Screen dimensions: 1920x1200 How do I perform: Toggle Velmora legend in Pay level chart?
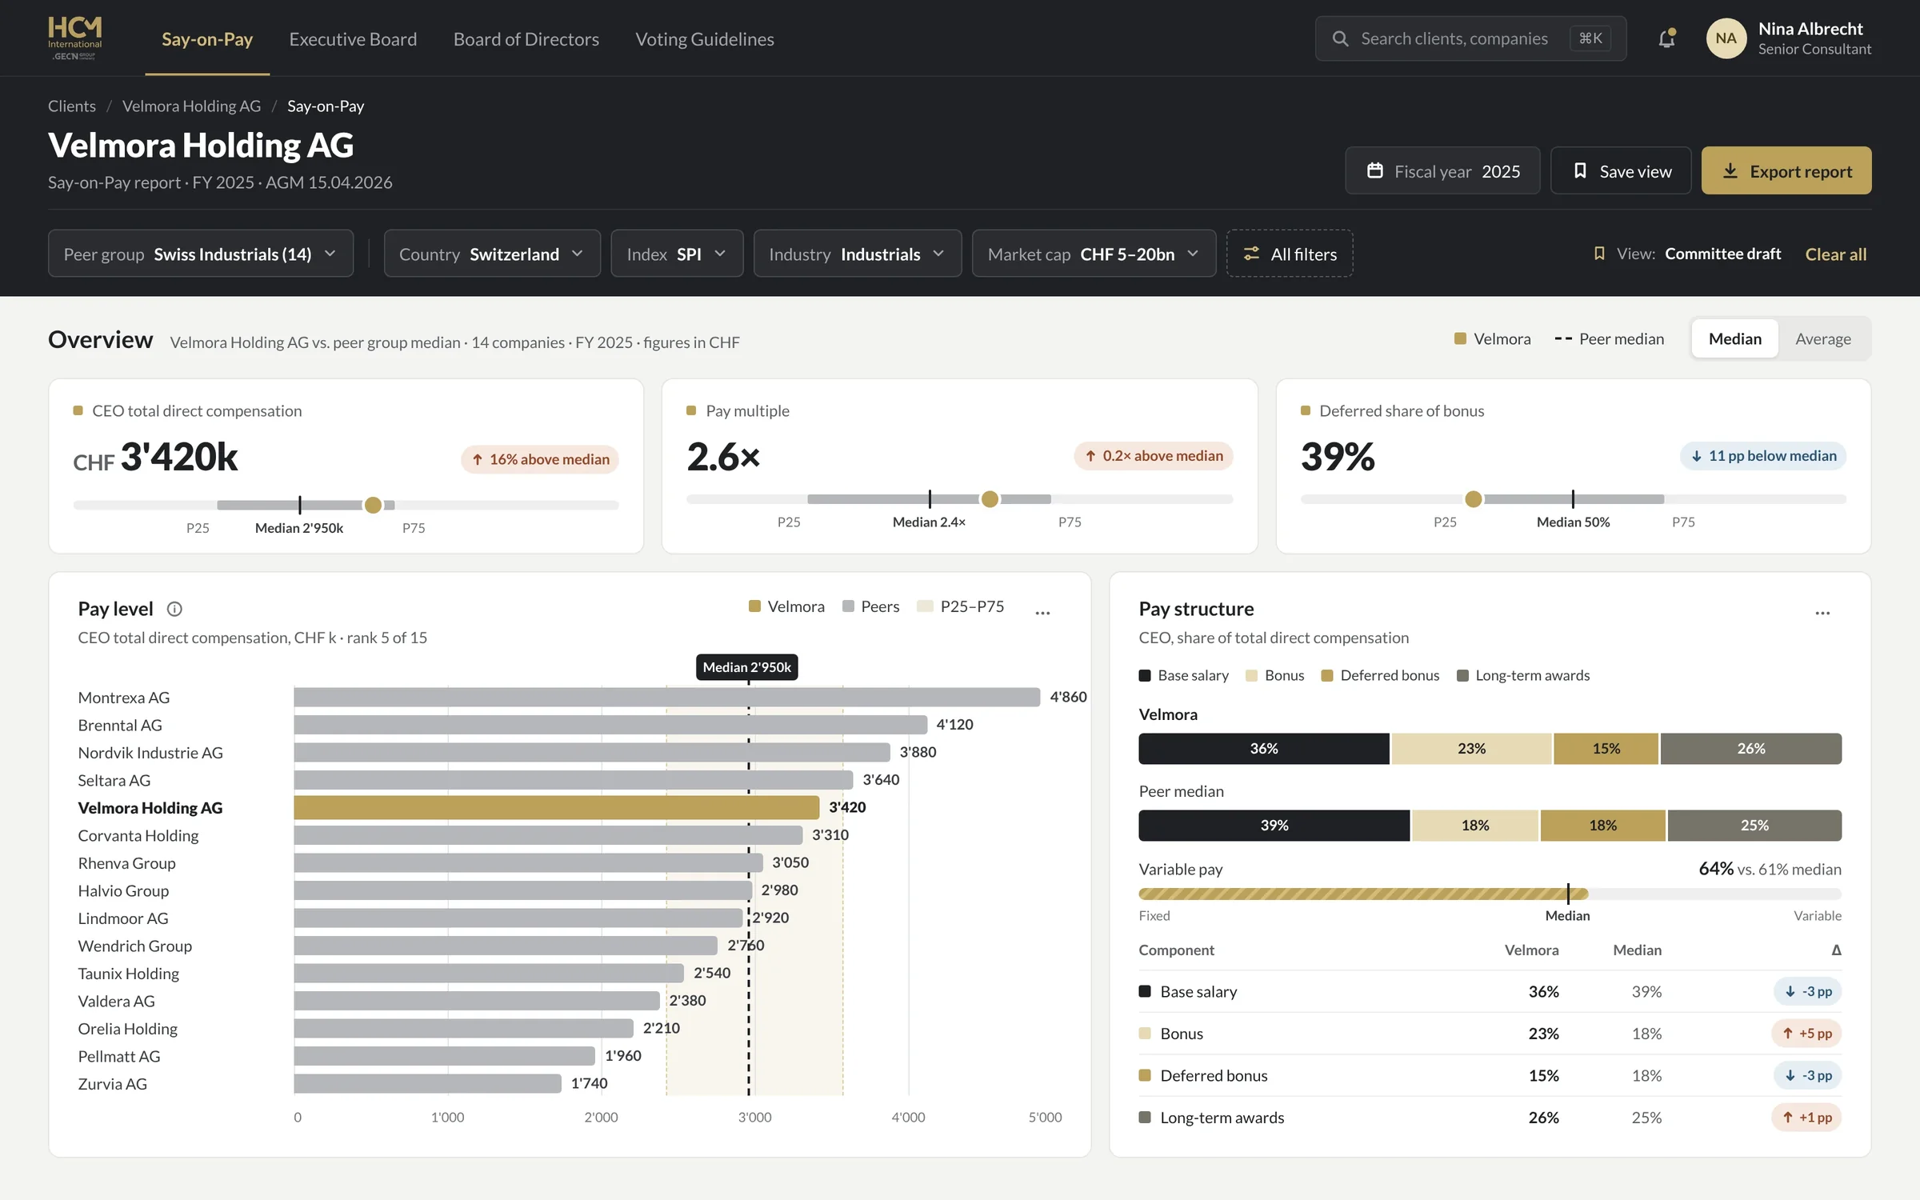click(786, 606)
